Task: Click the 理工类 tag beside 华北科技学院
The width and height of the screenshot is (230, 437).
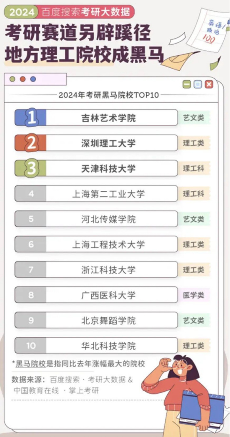Action: click(193, 346)
